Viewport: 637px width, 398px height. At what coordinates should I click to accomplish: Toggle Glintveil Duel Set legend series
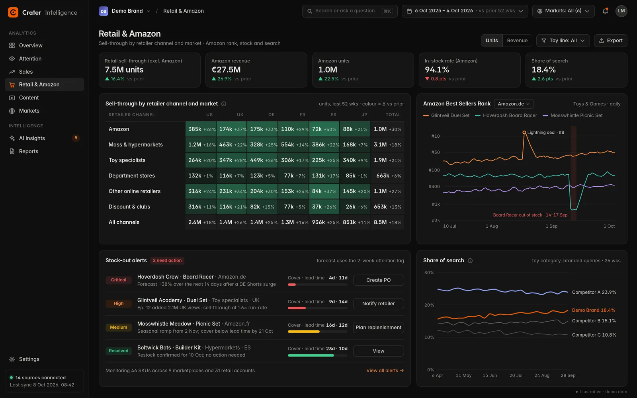[x=446, y=115]
